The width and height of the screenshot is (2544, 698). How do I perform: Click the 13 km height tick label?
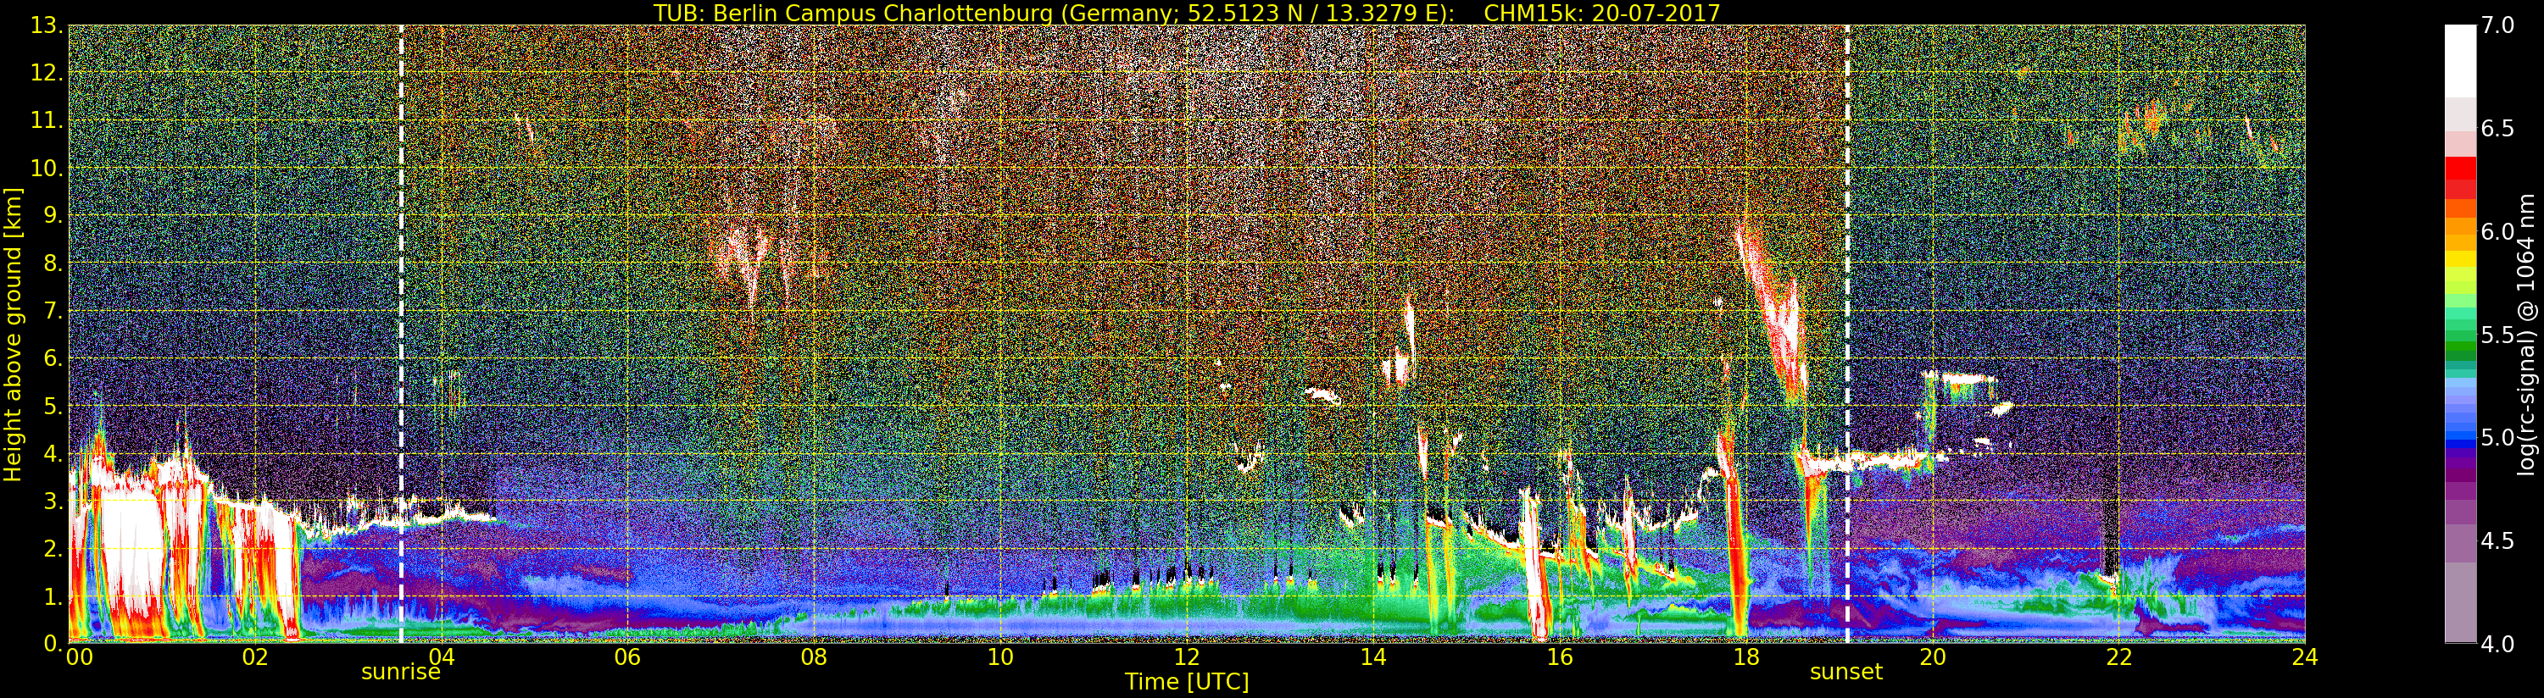[46, 25]
